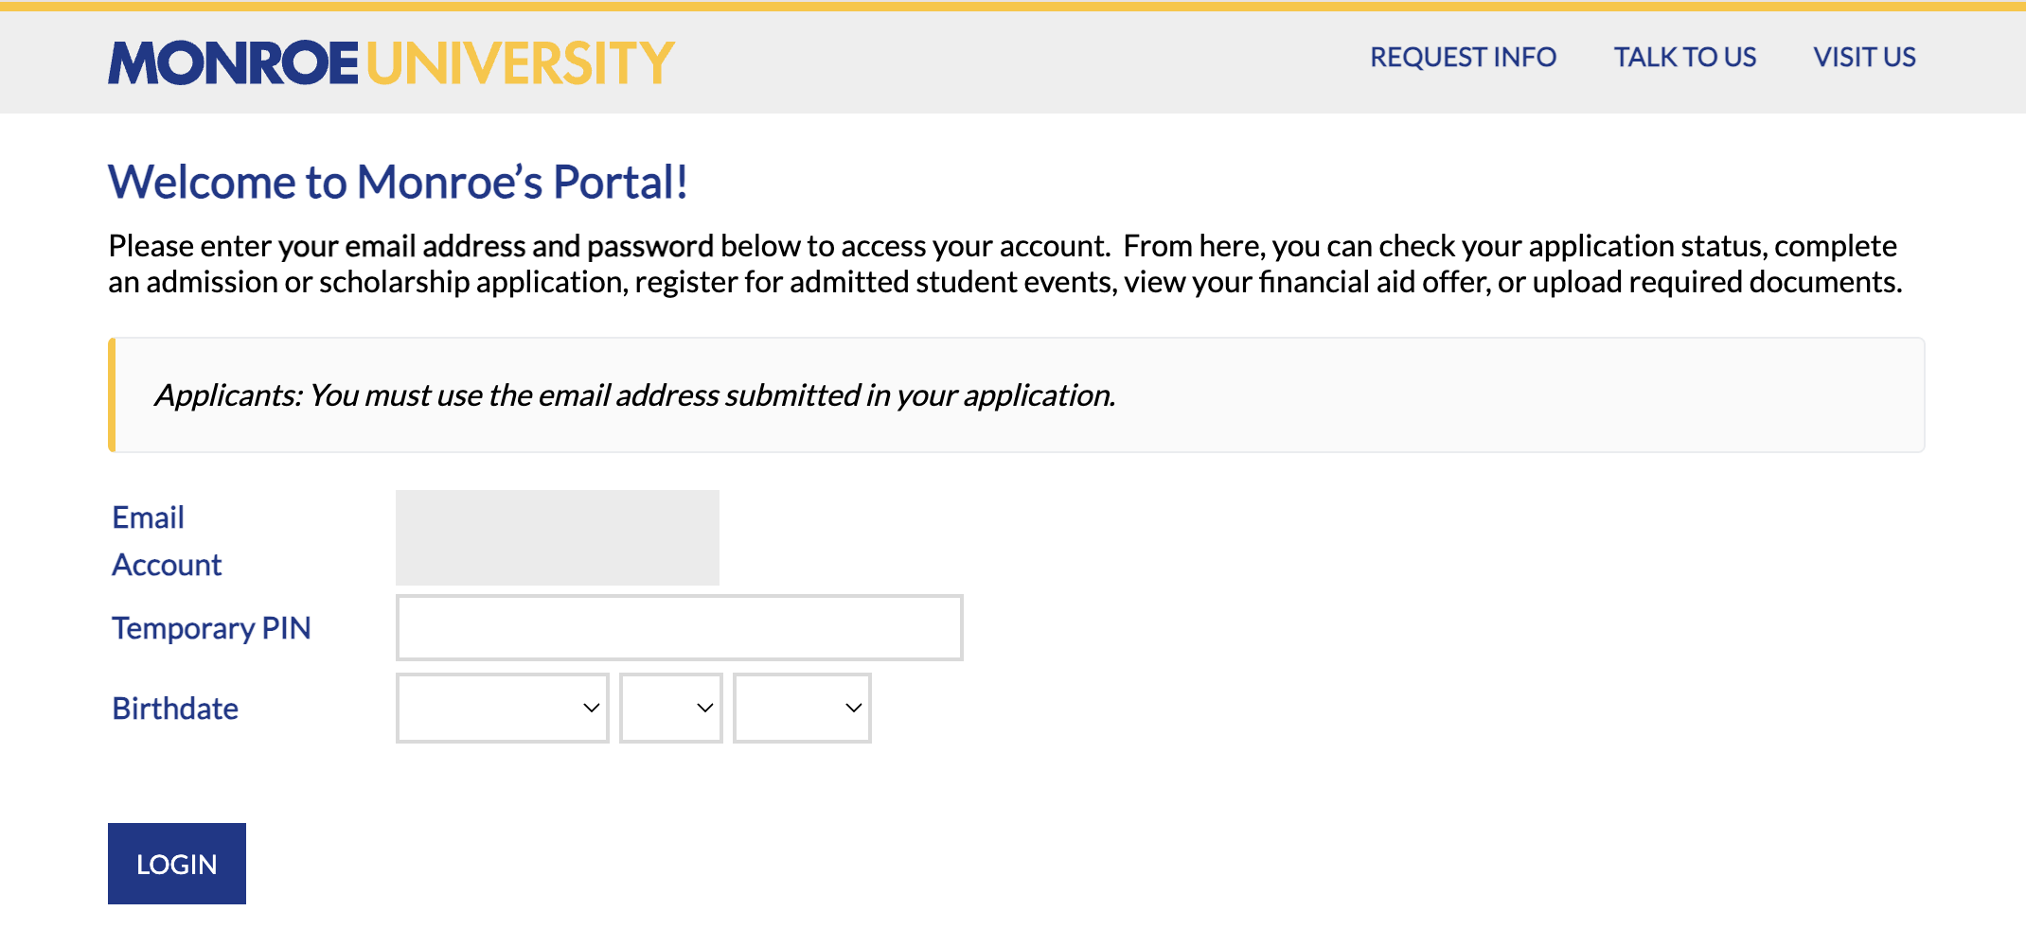The width and height of the screenshot is (2026, 946).
Task: Go to the VISIT US page
Action: (x=1864, y=58)
